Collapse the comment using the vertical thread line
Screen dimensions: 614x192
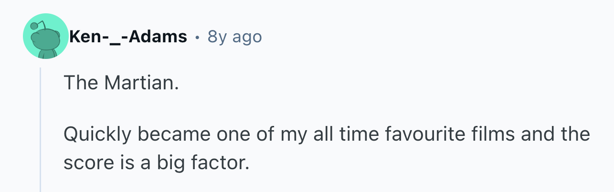click(x=41, y=128)
